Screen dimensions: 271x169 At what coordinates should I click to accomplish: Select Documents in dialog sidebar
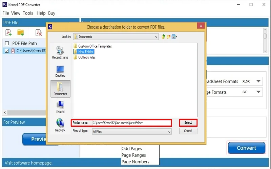(x=60, y=89)
